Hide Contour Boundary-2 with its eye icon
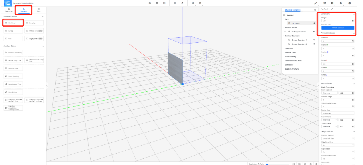Screen dimensions: 363x165 pyautogui.click(x=314, y=44)
